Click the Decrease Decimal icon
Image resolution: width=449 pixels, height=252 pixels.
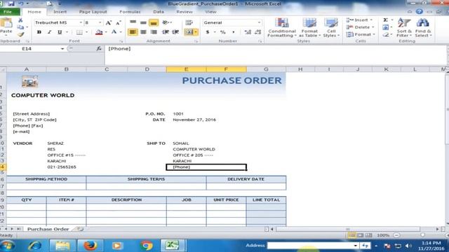[x=257, y=32]
